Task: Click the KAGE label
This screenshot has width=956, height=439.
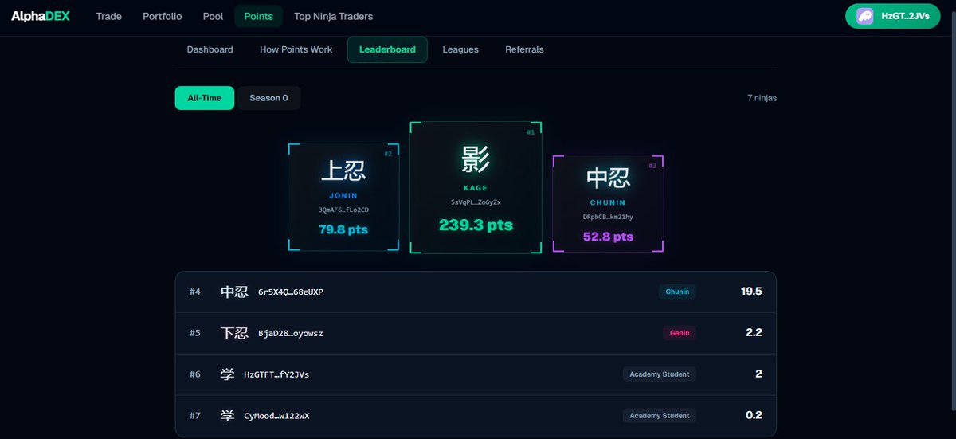Action: tap(476, 188)
